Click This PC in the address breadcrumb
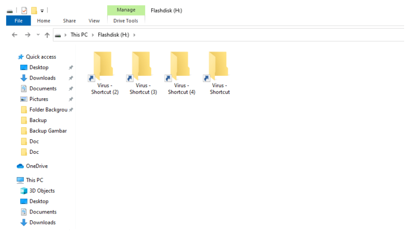 [79, 35]
